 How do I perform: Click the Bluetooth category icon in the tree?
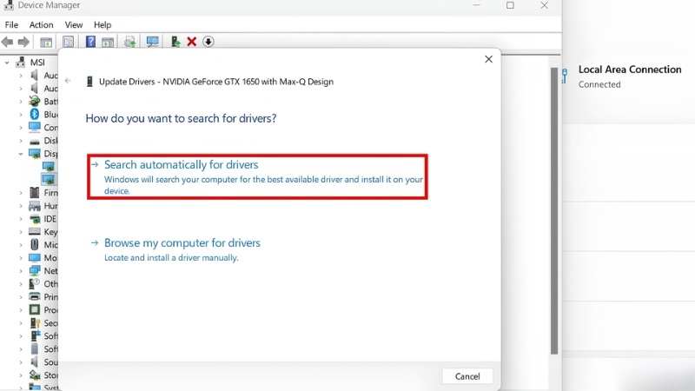(x=35, y=115)
